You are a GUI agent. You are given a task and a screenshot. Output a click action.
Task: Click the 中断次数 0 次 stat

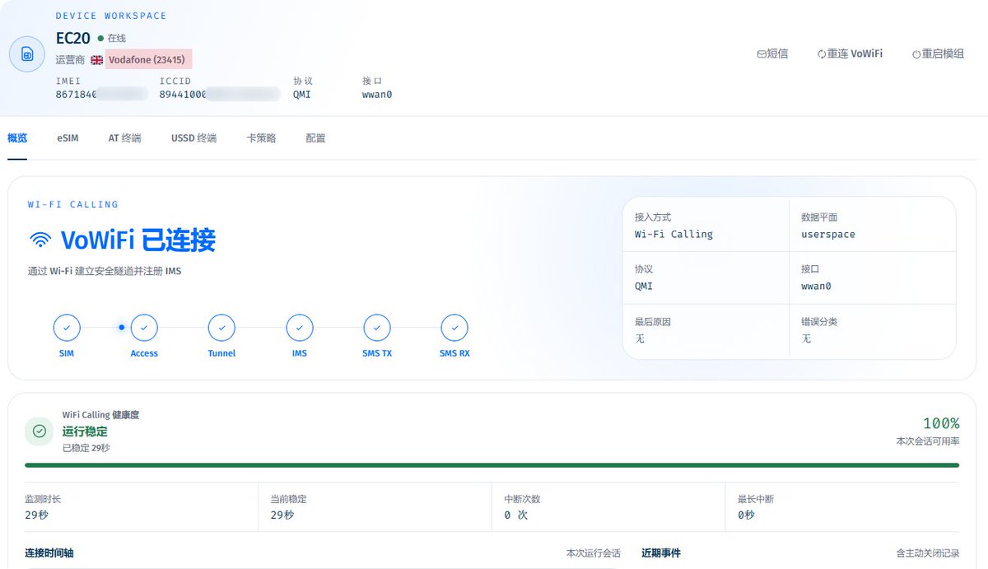[608, 506]
